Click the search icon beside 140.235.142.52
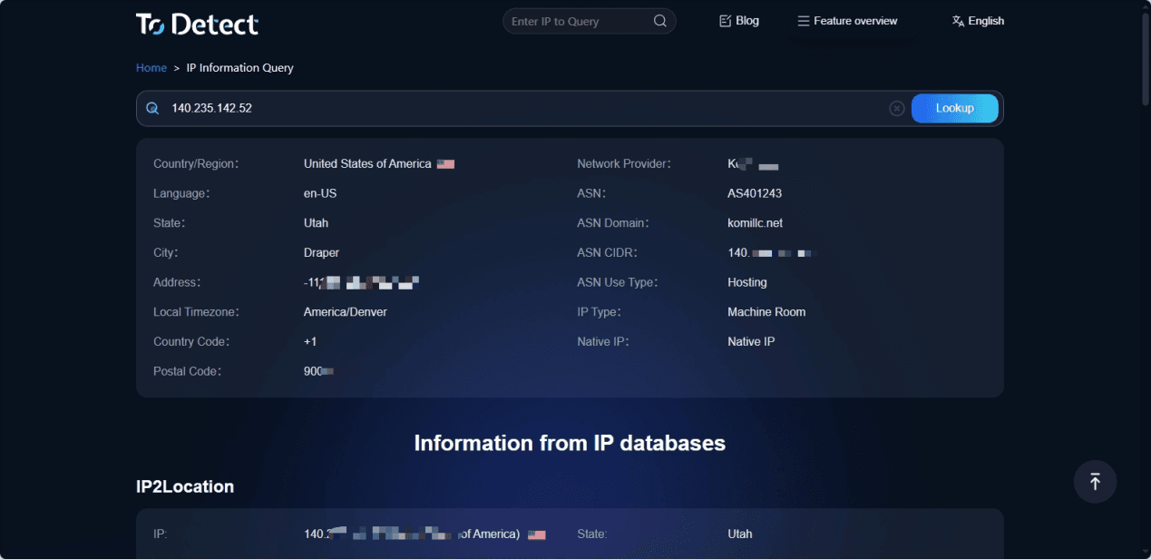Screen dimensions: 1151x559 pyautogui.click(x=152, y=108)
